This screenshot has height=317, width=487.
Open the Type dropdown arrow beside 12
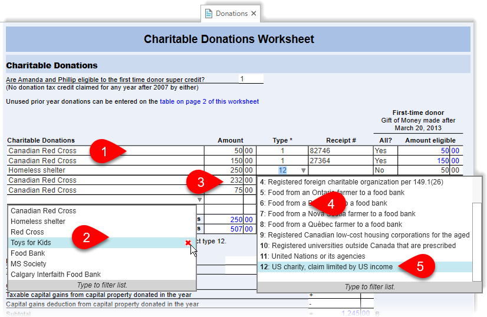(x=304, y=170)
